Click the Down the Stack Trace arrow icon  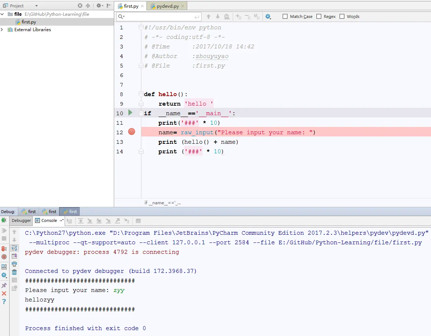coord(14,240)
